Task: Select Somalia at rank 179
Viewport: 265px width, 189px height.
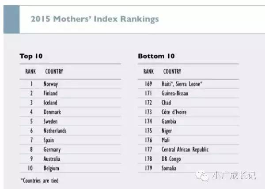Action: pyautogui.click(x=170, y=168)
